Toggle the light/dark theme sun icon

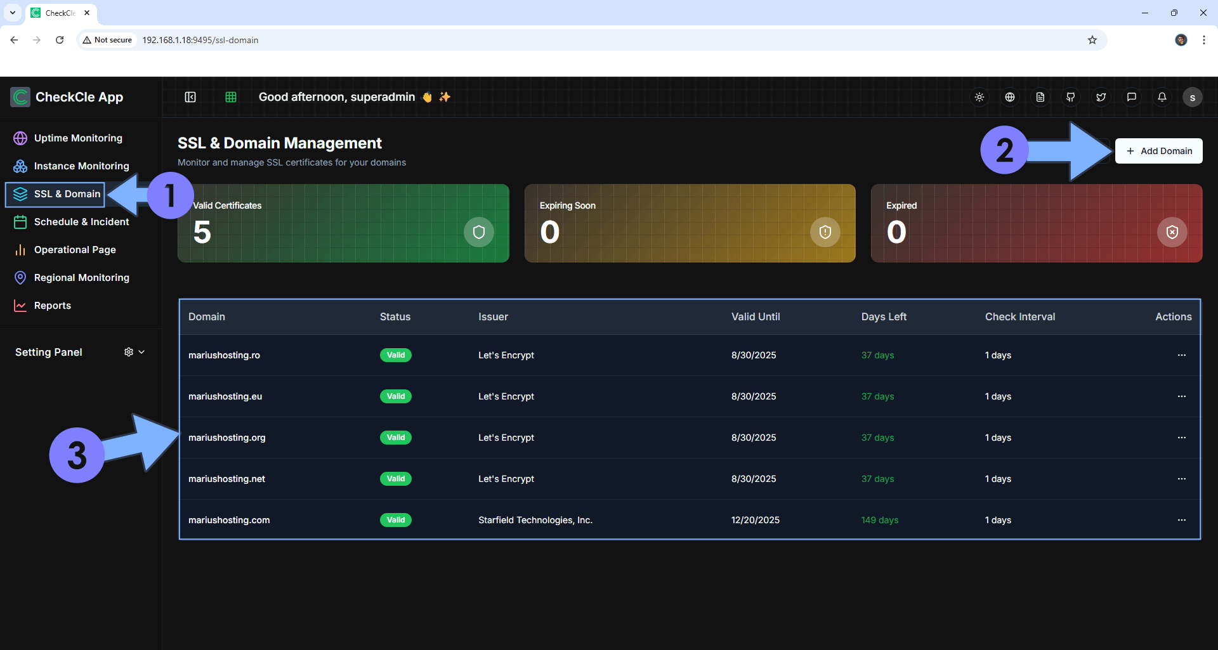(x=979, y=97)
